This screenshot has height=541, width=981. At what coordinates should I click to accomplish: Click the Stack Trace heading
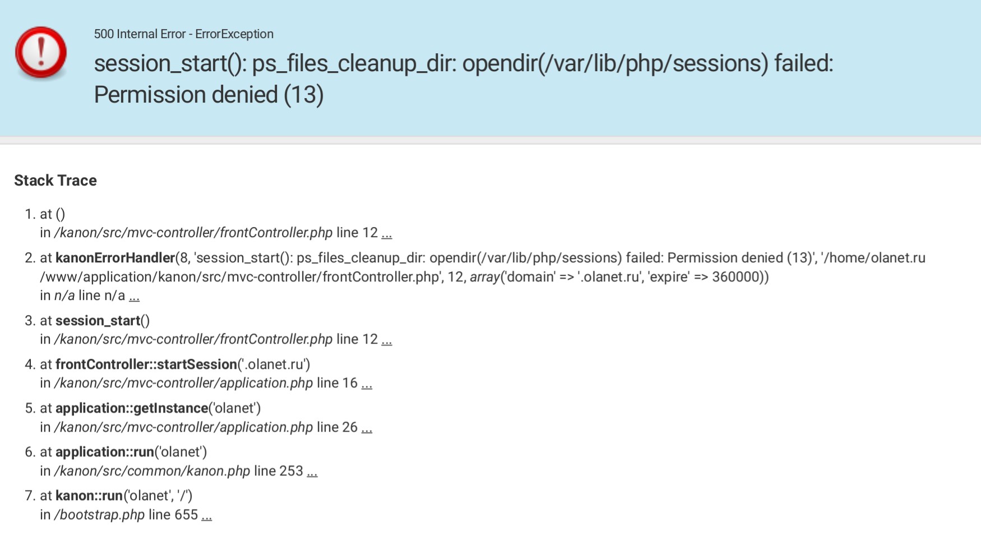(55, 181)
